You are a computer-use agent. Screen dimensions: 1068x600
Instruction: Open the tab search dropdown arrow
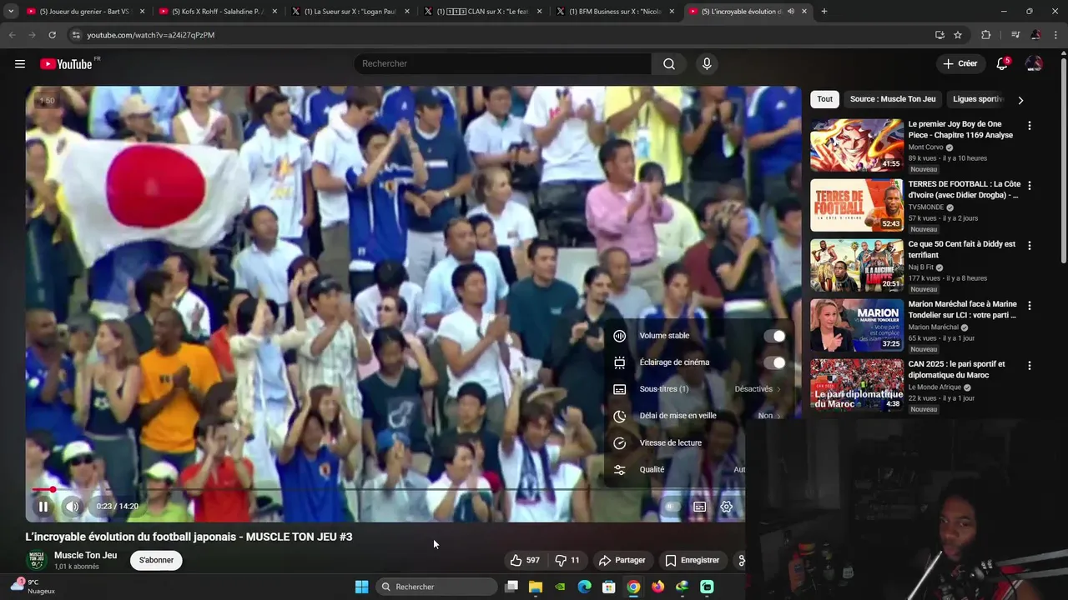(x=11, y=12)
